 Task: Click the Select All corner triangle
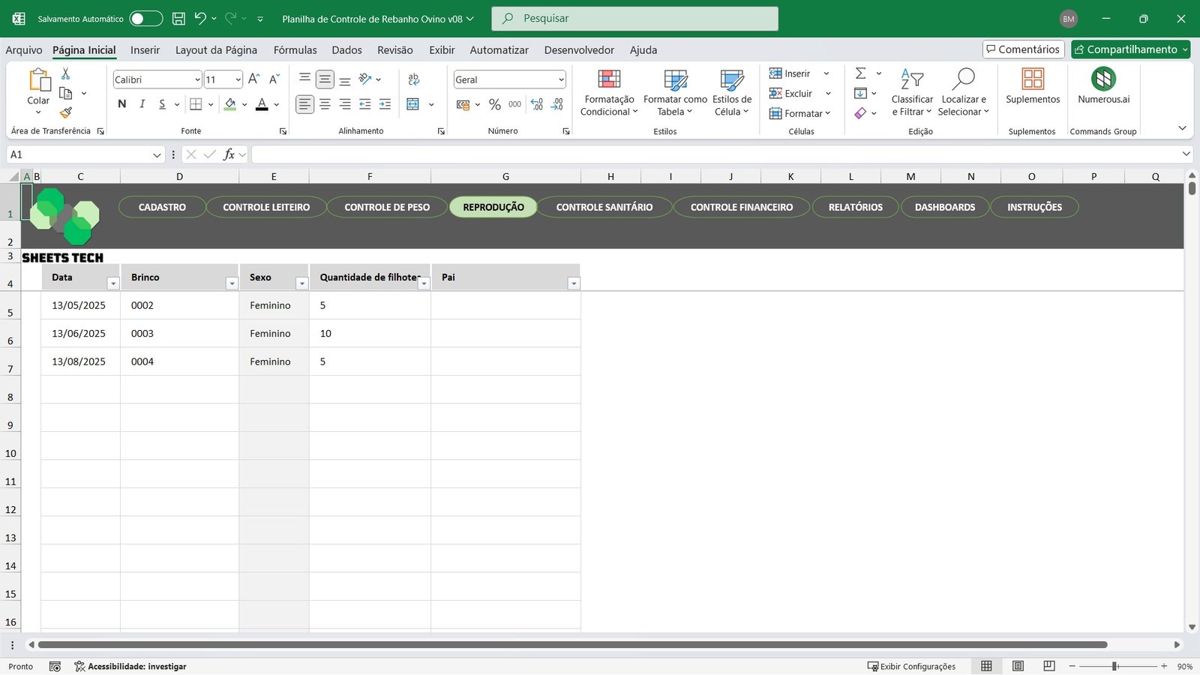[x=13, y=177]
